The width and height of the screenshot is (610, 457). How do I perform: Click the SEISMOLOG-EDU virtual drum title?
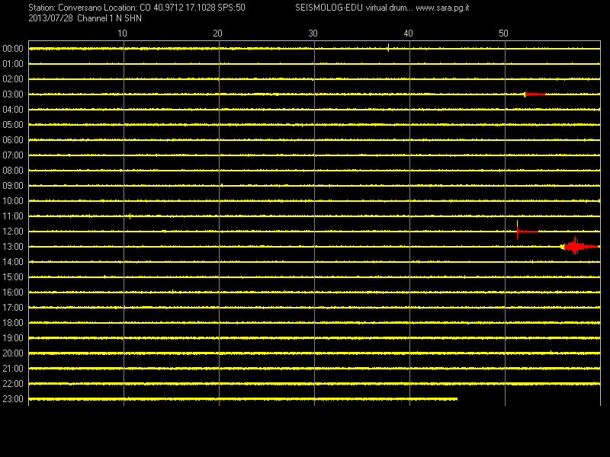[354, 8]
